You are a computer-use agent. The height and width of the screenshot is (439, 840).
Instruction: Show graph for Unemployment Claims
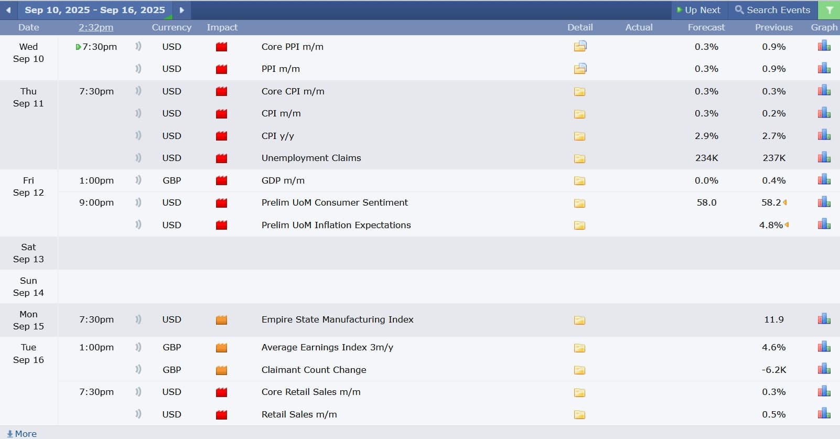(824, 157)
